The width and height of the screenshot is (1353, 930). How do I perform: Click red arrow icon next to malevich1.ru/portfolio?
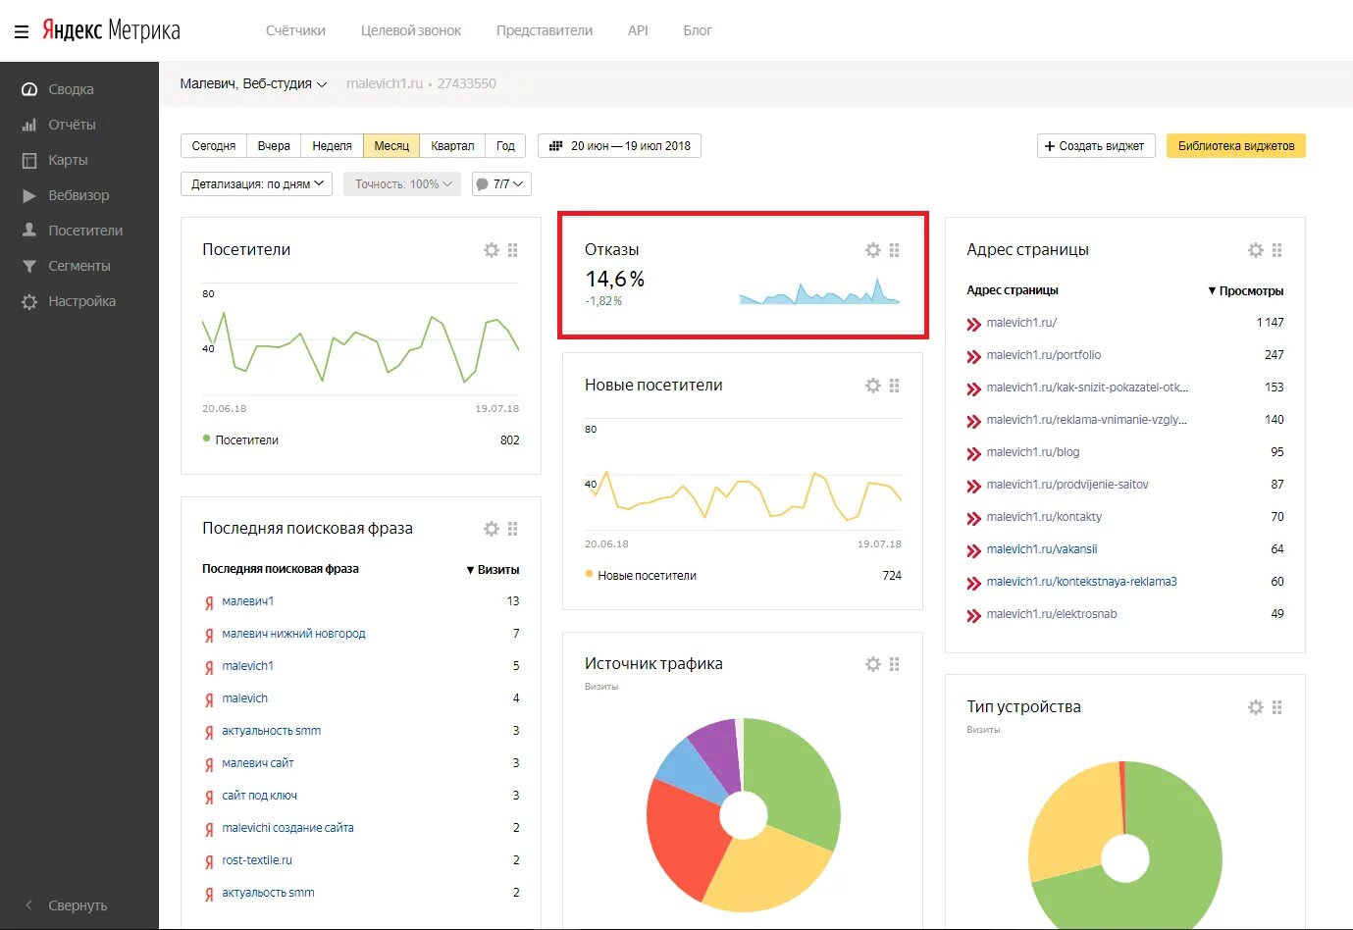pos(973,356)
